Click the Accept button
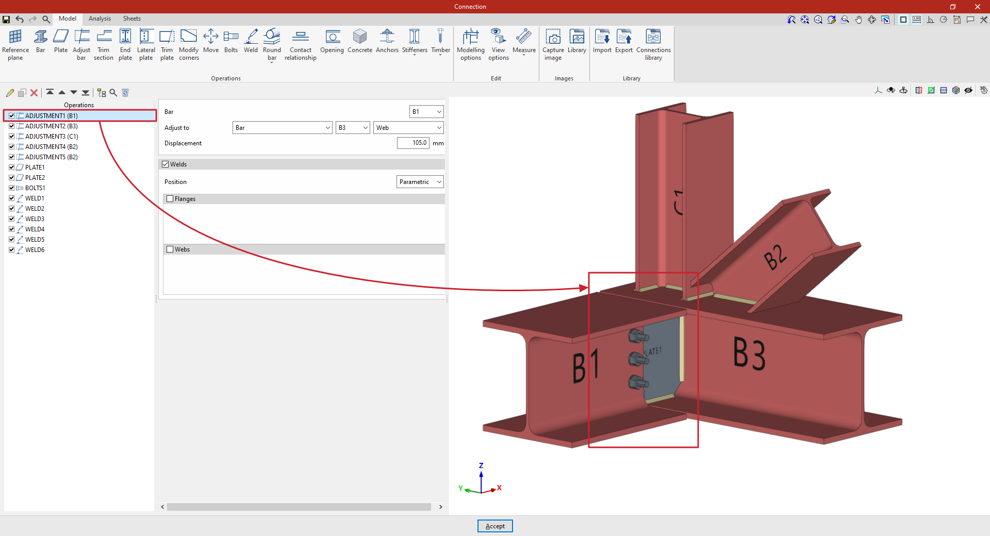 tap(494, 526)
